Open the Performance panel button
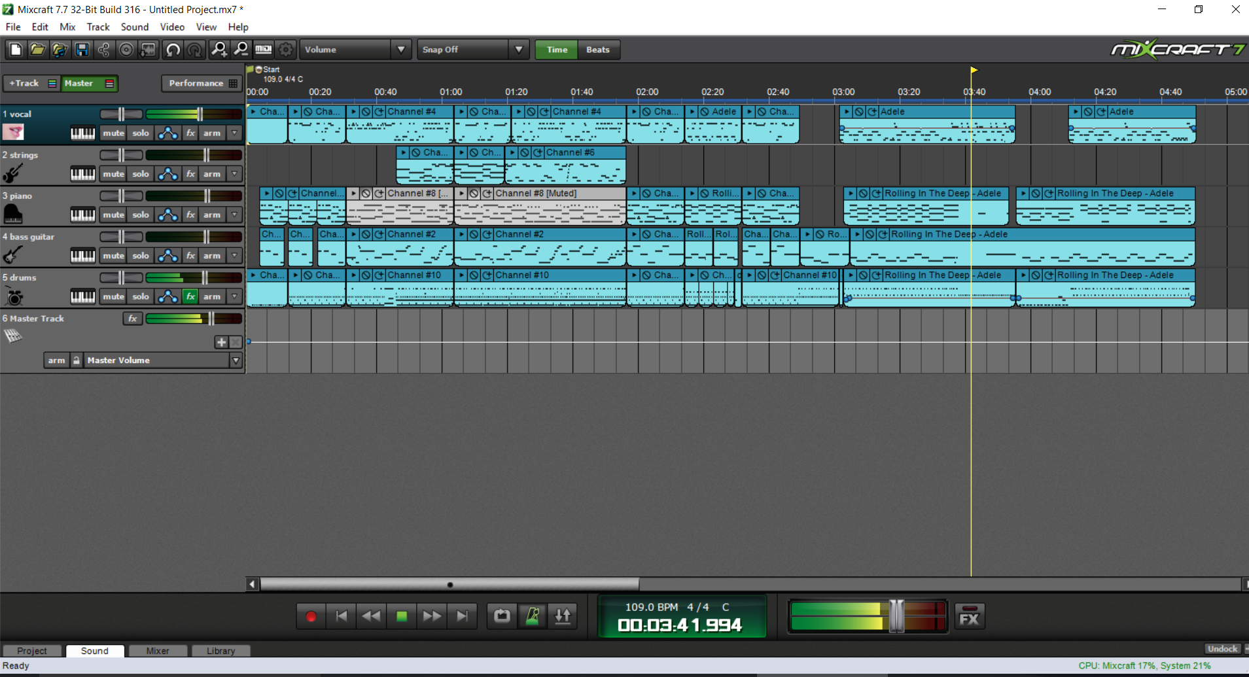The image size is (1249, 677). (x=202, y=83)
